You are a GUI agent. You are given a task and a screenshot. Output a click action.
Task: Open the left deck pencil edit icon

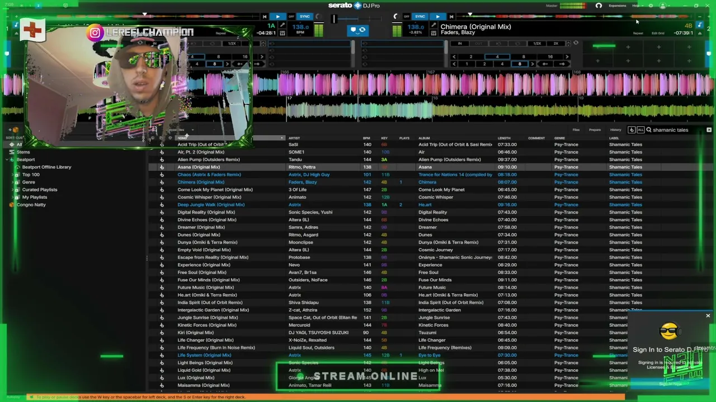[282, 26]
